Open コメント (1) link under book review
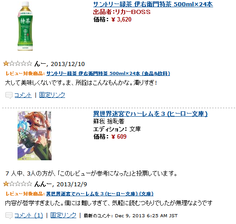Image resolution: width=236 pixels, height=224 pixels. [x=29, y=215]
